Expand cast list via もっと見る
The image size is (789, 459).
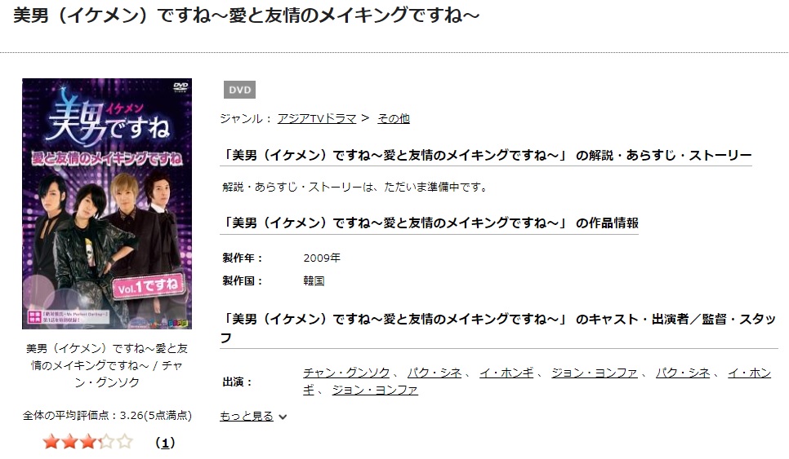click(x=247, y=417)
